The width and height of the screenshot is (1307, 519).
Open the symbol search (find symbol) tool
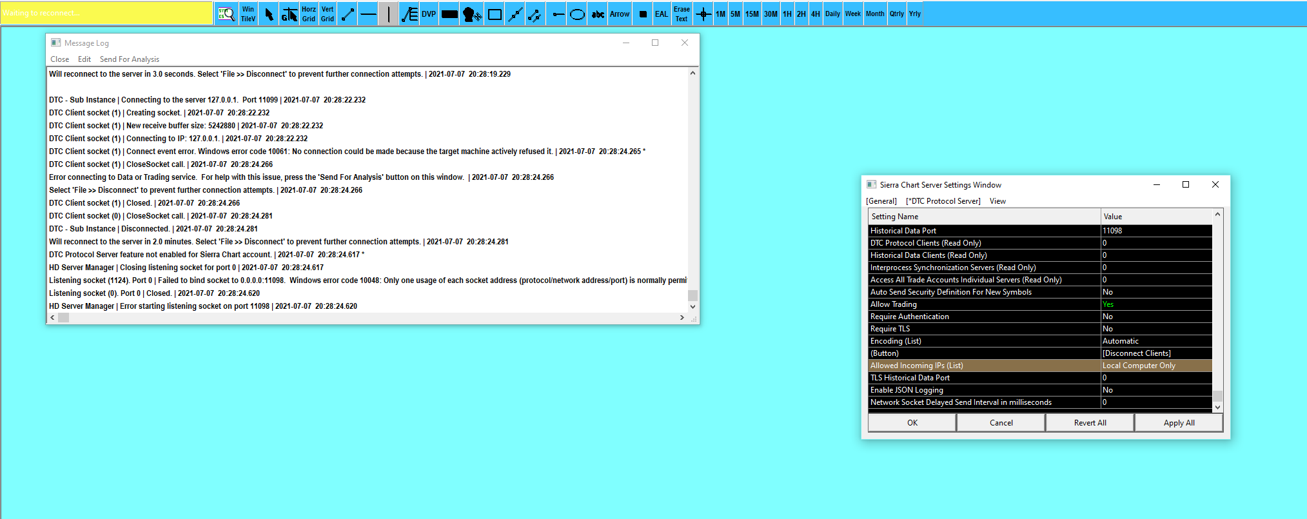226,14
